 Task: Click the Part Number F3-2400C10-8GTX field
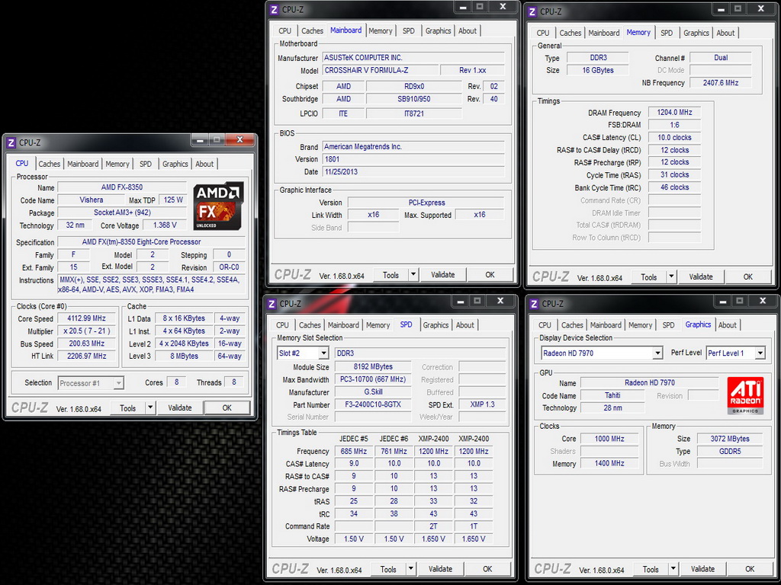(x=373, y=404)
